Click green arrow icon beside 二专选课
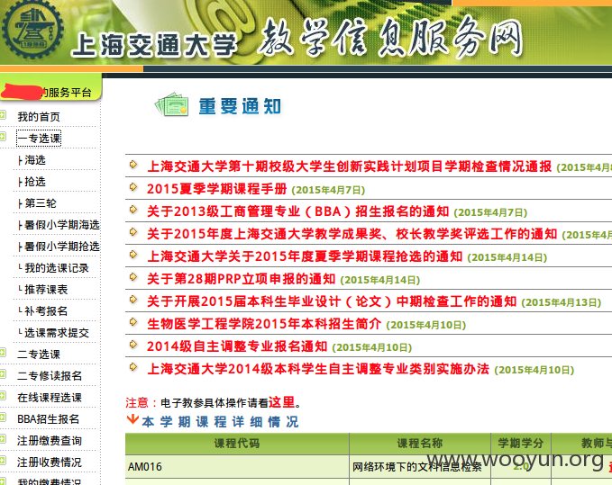612x485 pixels. (x=3, y=353)
